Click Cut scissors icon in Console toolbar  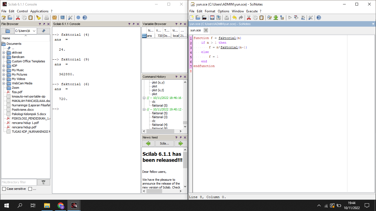pyautogui.click(x=18, y=18)
